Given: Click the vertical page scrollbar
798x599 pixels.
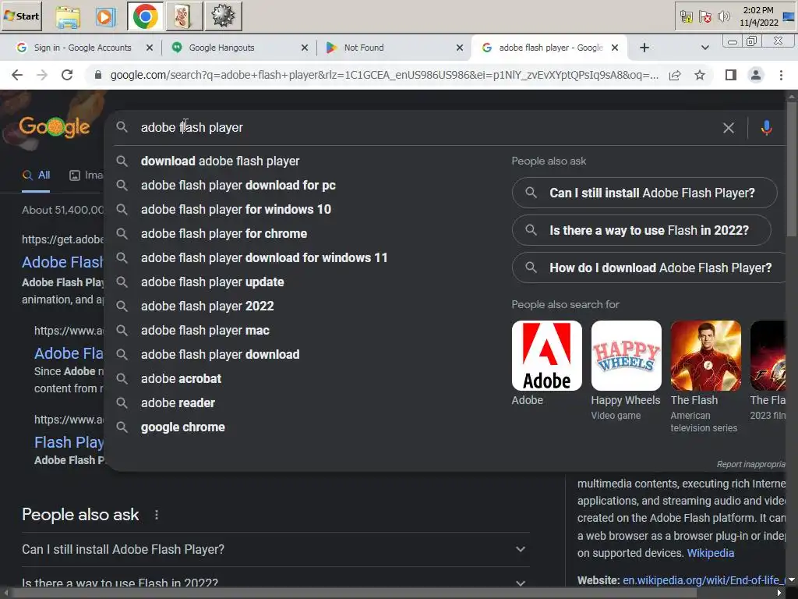Looking at the screenshot, I should click(792, 168).
